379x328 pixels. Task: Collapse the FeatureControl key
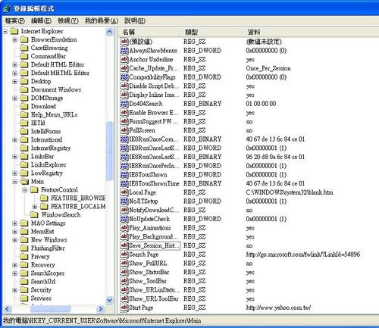point(25,190)
